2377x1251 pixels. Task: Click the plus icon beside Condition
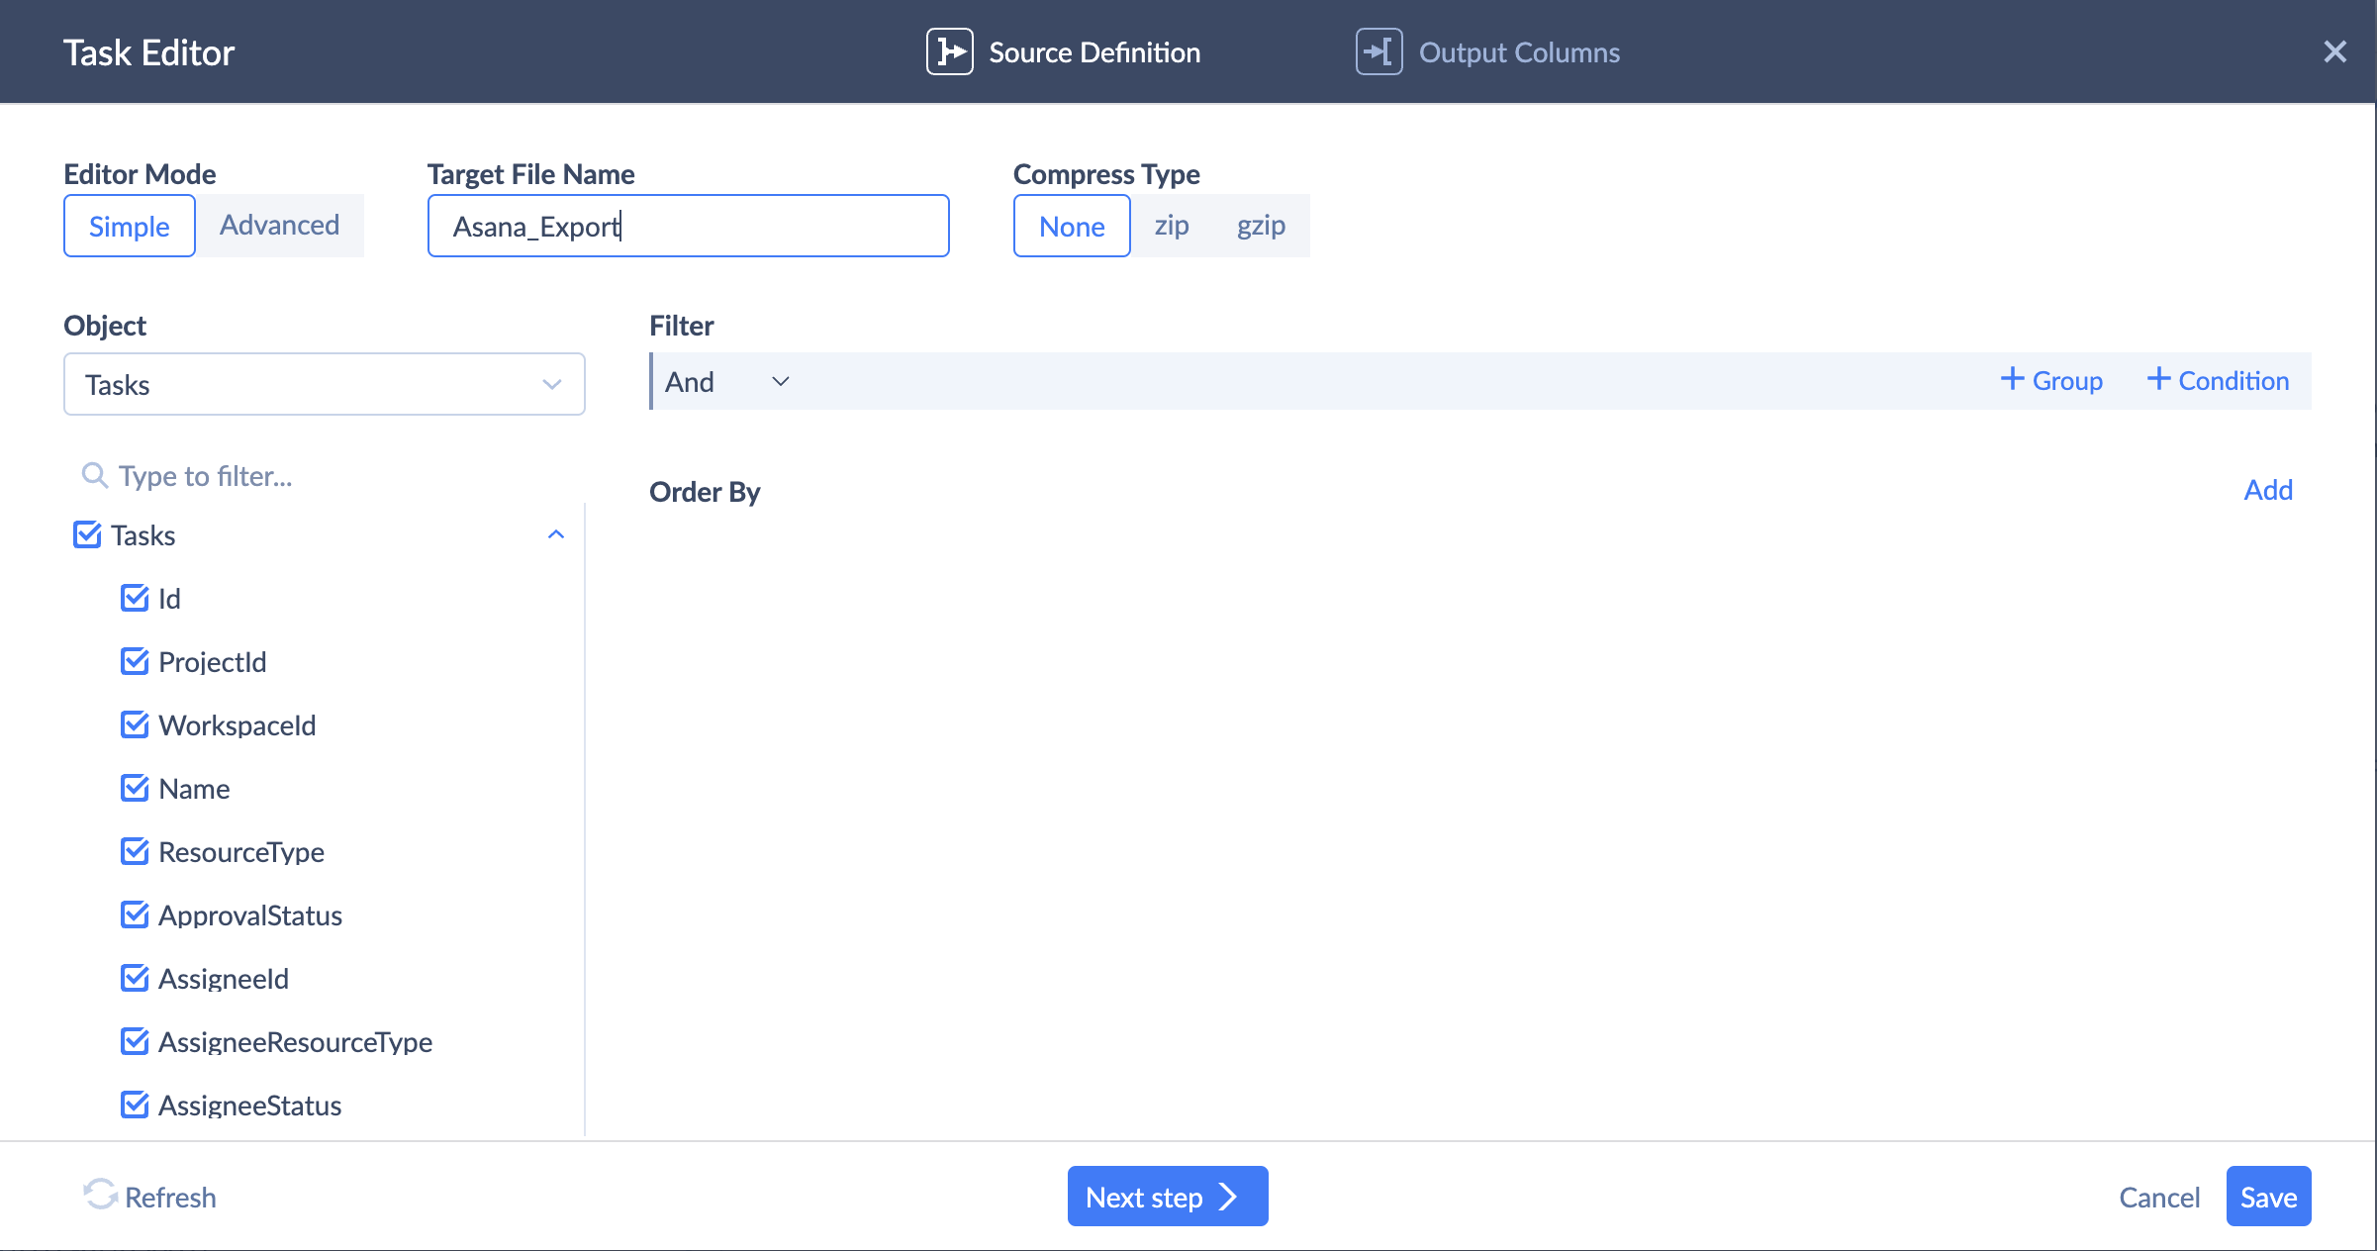(x=2158, y=379)
